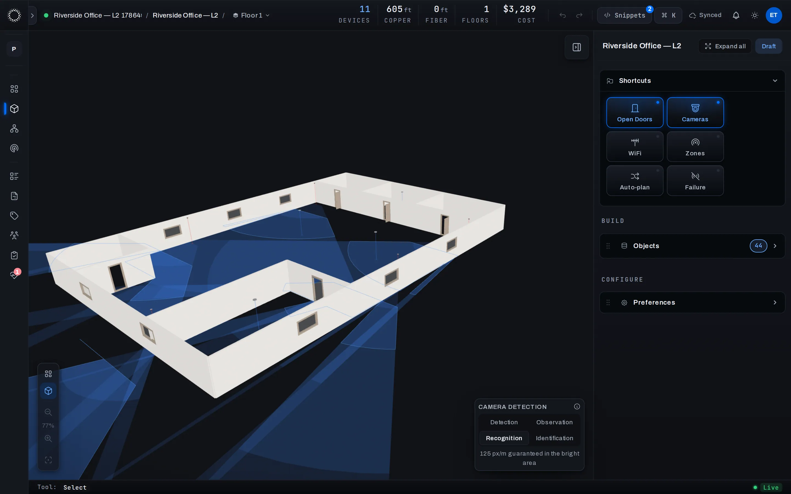Fit the view to screen
The width and height of the screenshot is (791, 494).
[x=48, y=460]
